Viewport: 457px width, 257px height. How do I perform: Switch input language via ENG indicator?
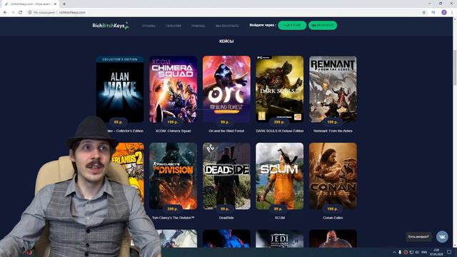424,252
